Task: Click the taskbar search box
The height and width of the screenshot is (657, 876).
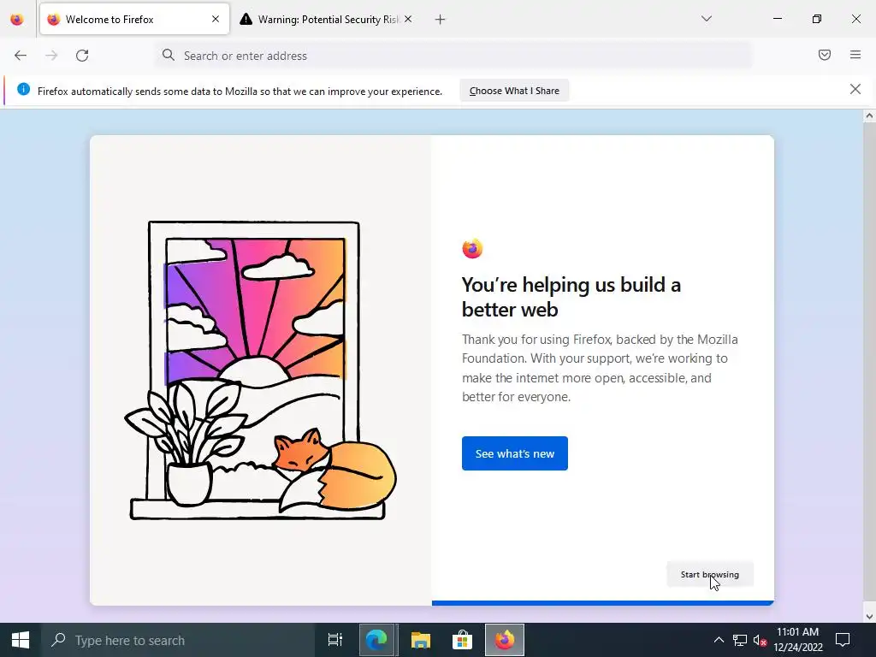Action: pyautogui.click(x=178, y=640)
